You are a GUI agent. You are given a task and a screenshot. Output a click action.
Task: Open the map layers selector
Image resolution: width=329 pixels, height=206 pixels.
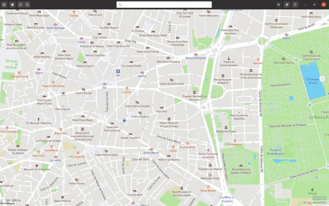tap(13, 4)
